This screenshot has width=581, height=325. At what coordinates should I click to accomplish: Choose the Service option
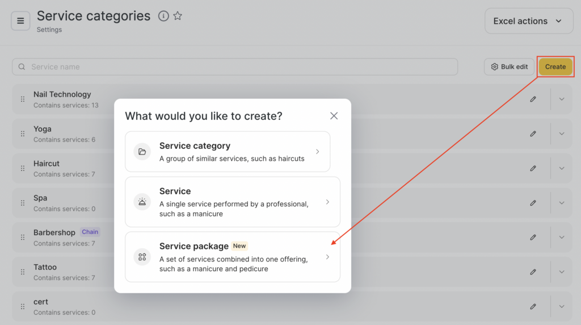233,202
